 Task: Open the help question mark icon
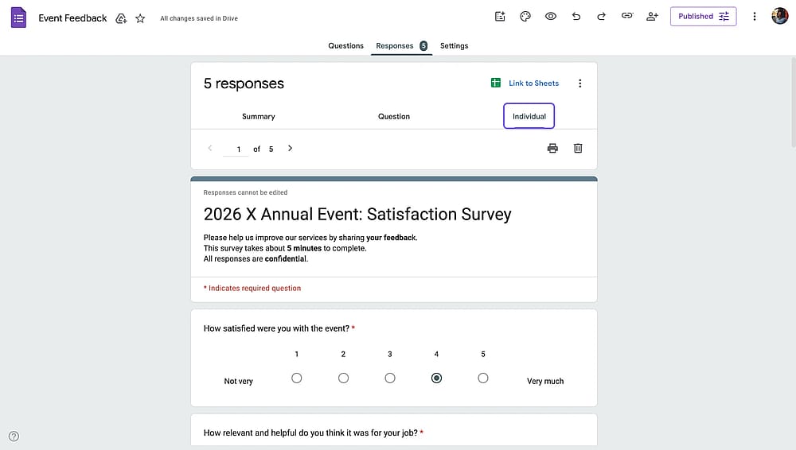pyautogui.click(x=14, y=436)
